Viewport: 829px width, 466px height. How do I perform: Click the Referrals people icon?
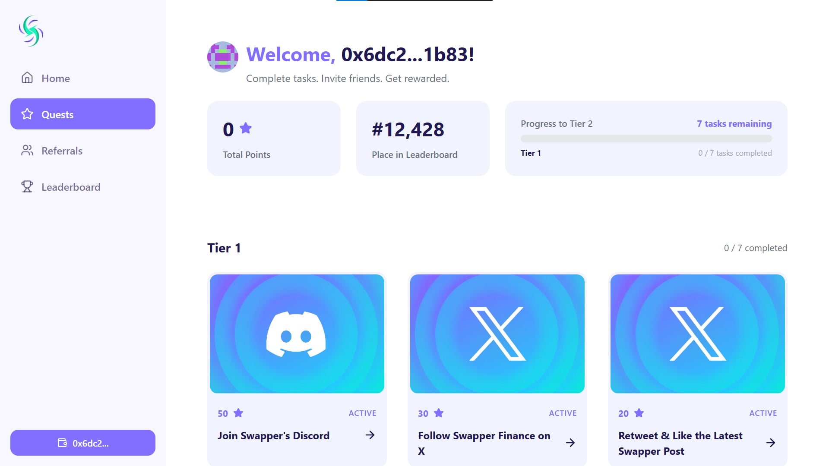point(27,150)
